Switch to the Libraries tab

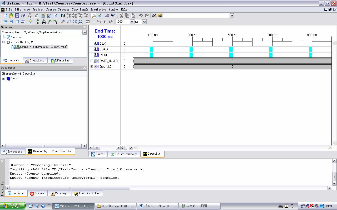tap(60, 61)
